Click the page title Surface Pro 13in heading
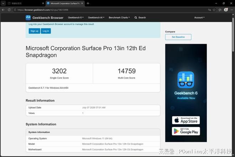The image size is (235, 157). [85, 51]
